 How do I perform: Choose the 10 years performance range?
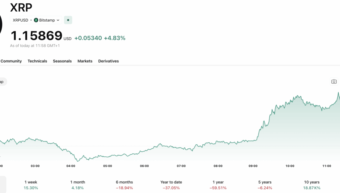tap(312, 185)
